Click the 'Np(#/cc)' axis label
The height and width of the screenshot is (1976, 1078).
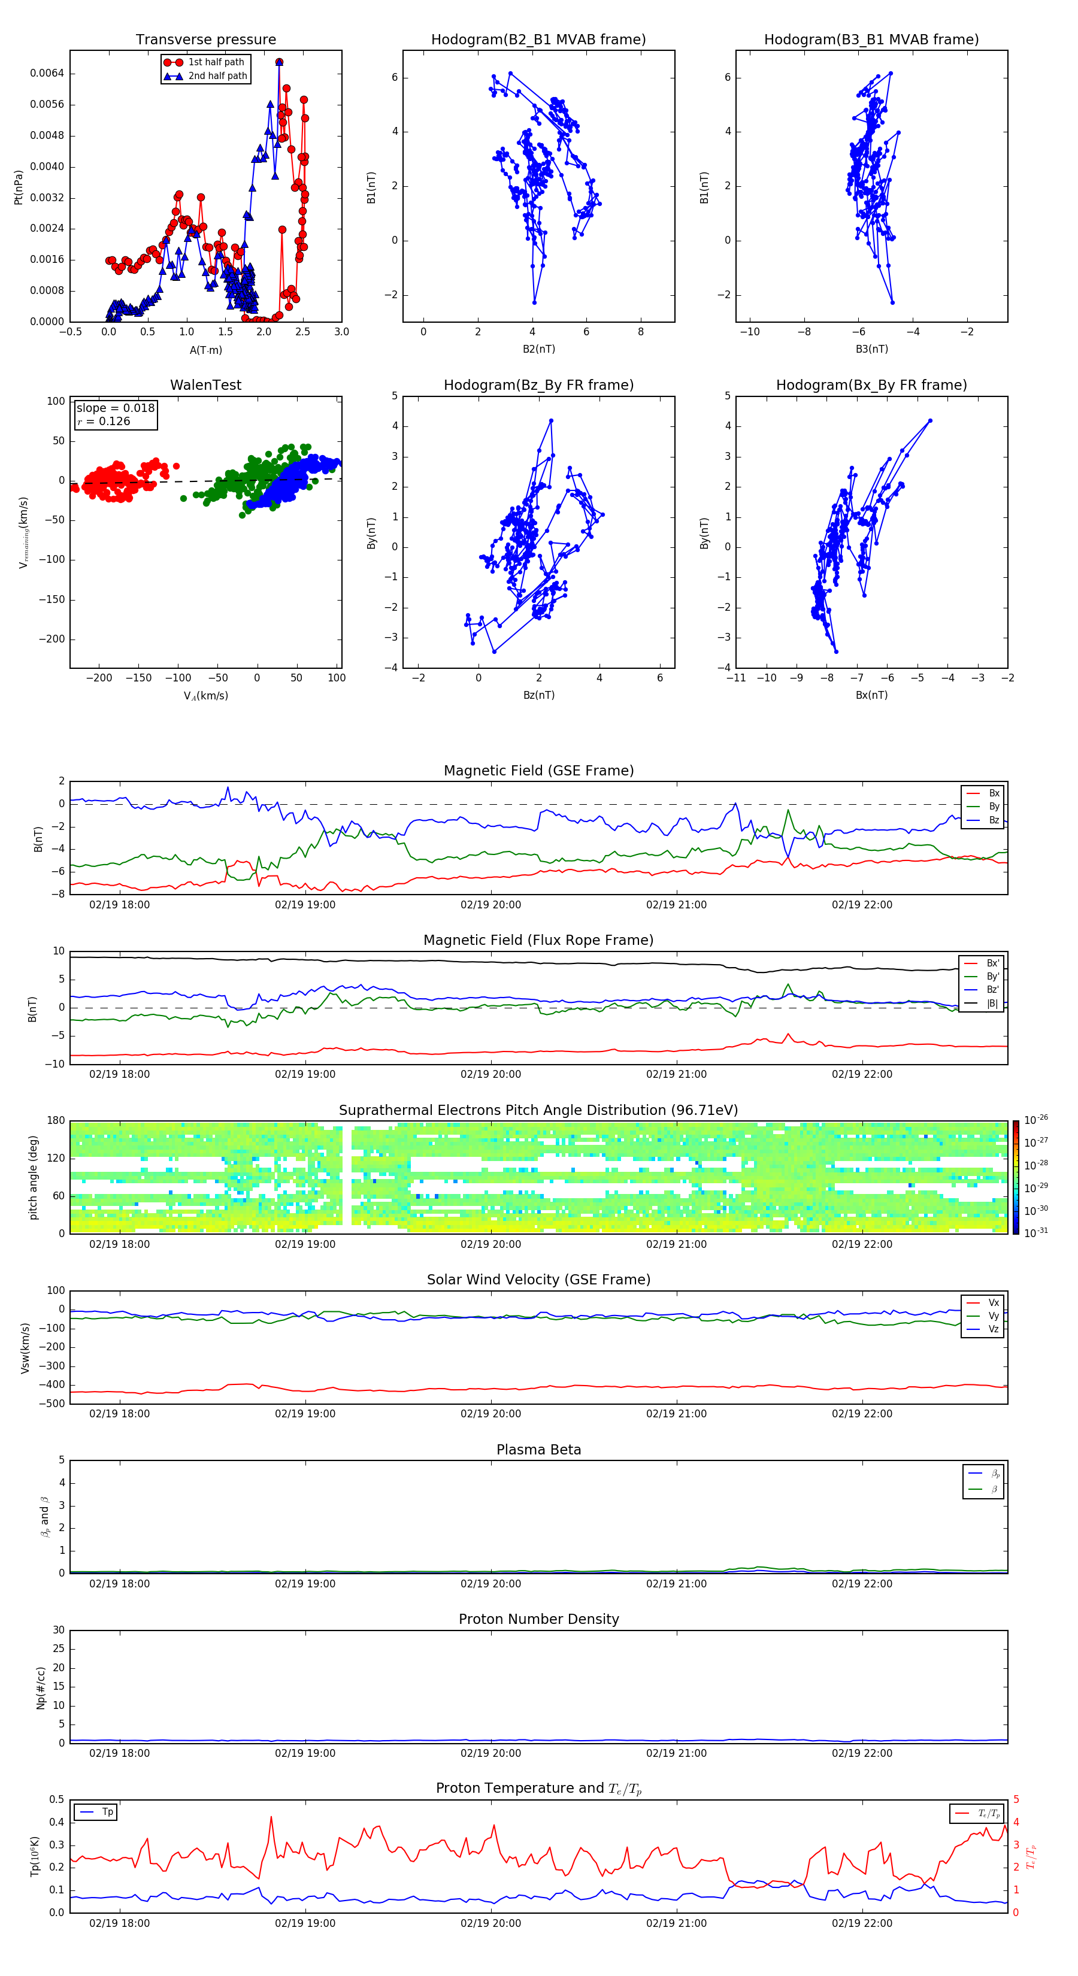click(x=41, y=1687)
